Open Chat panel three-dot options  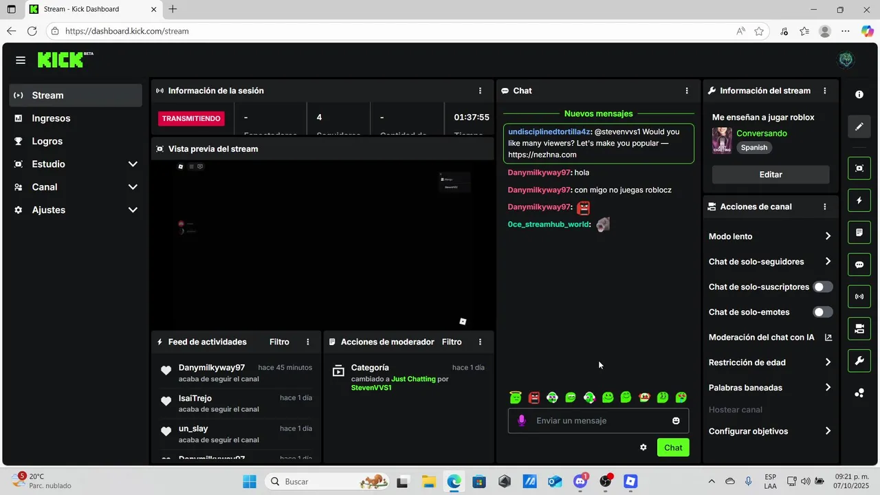point(687,91)
